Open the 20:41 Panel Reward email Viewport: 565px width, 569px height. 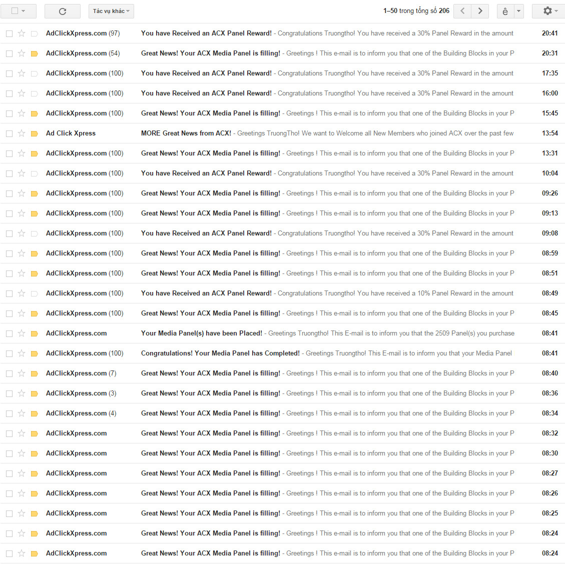[282, 33]
